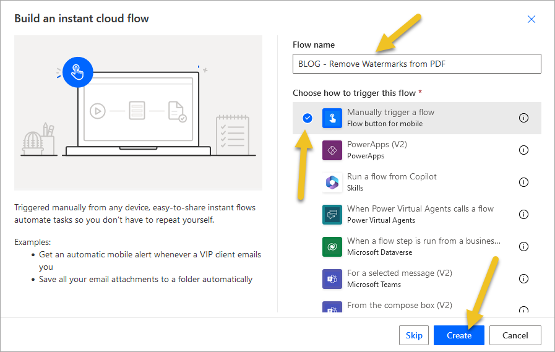Click the Copilot Skills trigger icon

click(x=332, y=182)
